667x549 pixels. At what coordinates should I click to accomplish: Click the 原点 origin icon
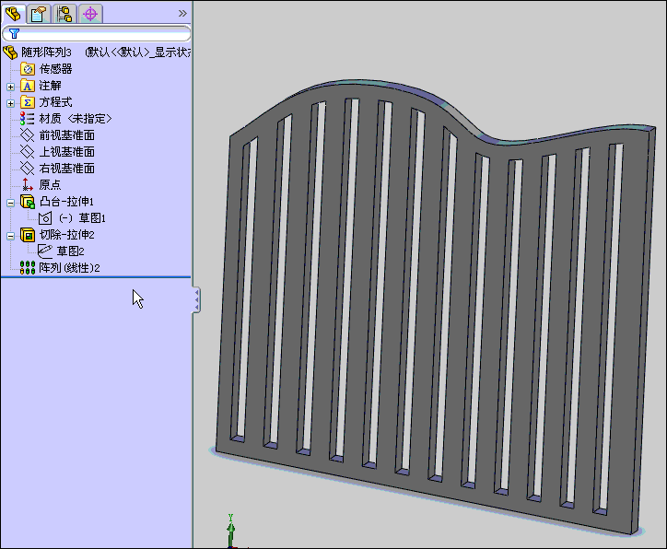click(28, 184)
